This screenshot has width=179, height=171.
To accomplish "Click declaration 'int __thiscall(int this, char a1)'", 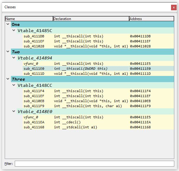I will point(88,106).
